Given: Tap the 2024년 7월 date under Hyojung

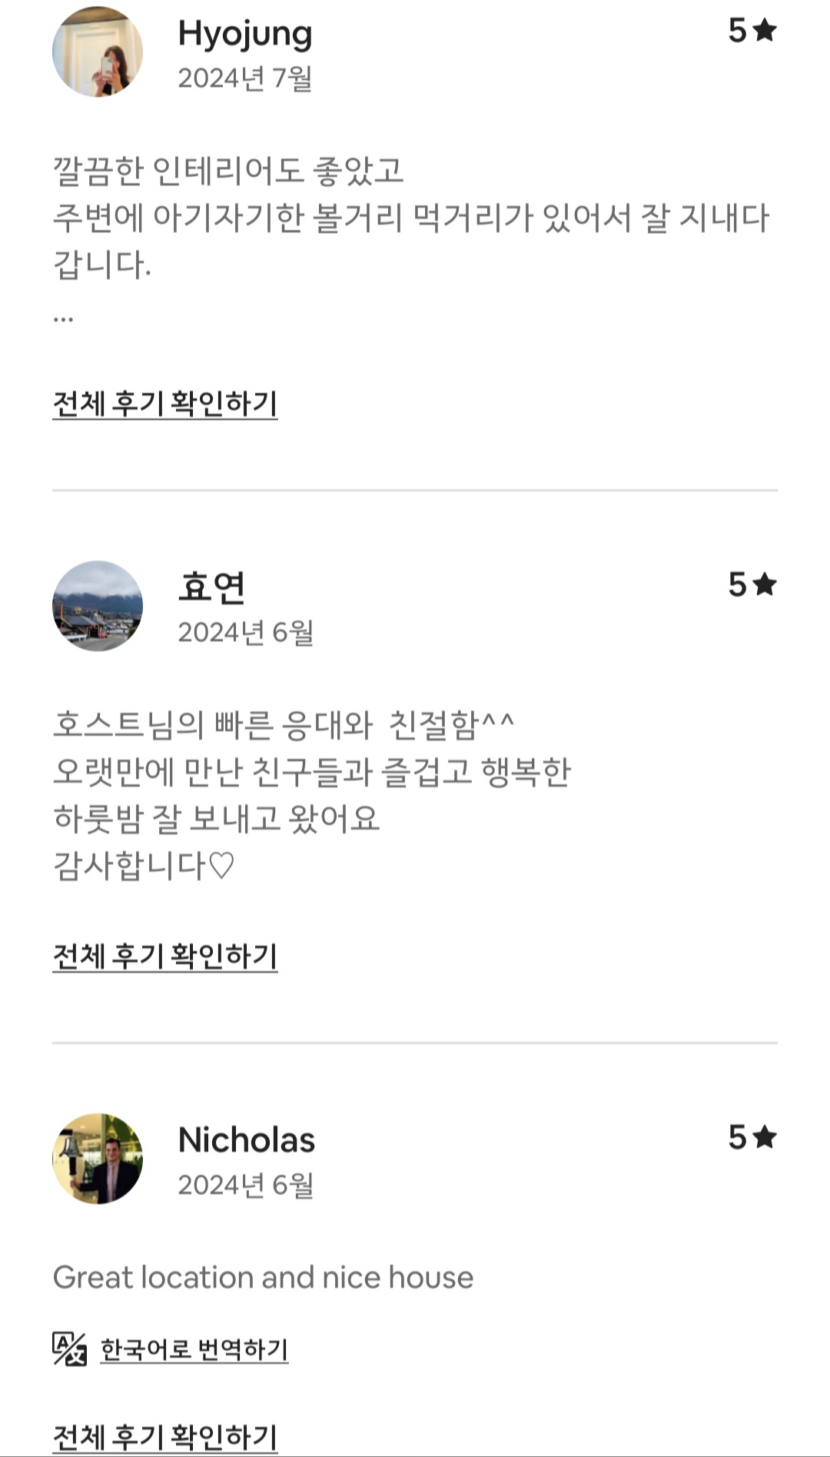Looking at the screenshot, I should coord(245,78).
